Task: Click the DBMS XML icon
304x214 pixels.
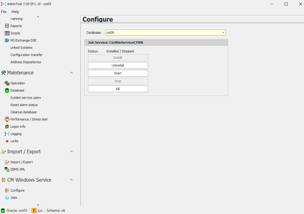Action: [x=7, y=169]
